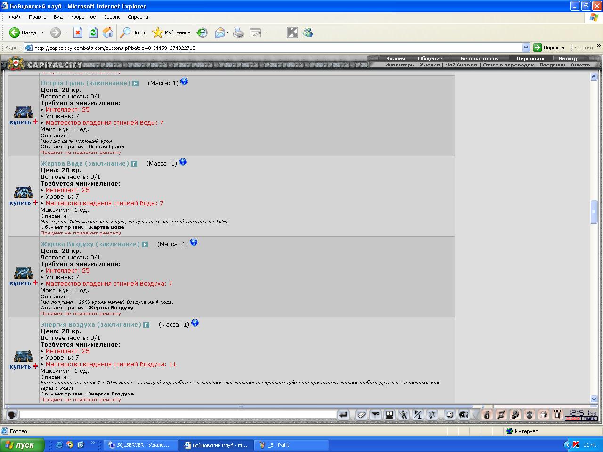Click the Kaspersky K toolbar icon

(x=293, y=32)
